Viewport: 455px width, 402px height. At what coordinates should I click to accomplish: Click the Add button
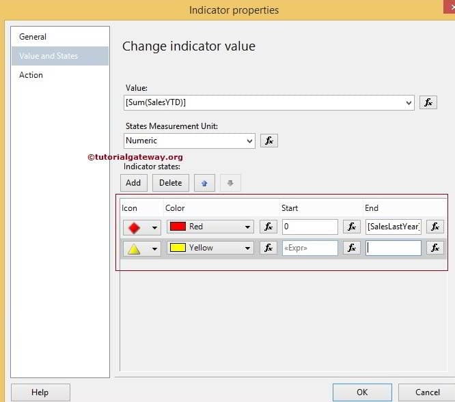coord(133,182)
